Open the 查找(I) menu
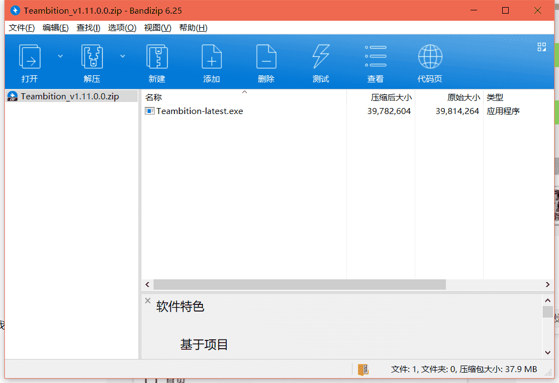Image resolution: width=559 pixels, height=383 pixels. point(89,28)
